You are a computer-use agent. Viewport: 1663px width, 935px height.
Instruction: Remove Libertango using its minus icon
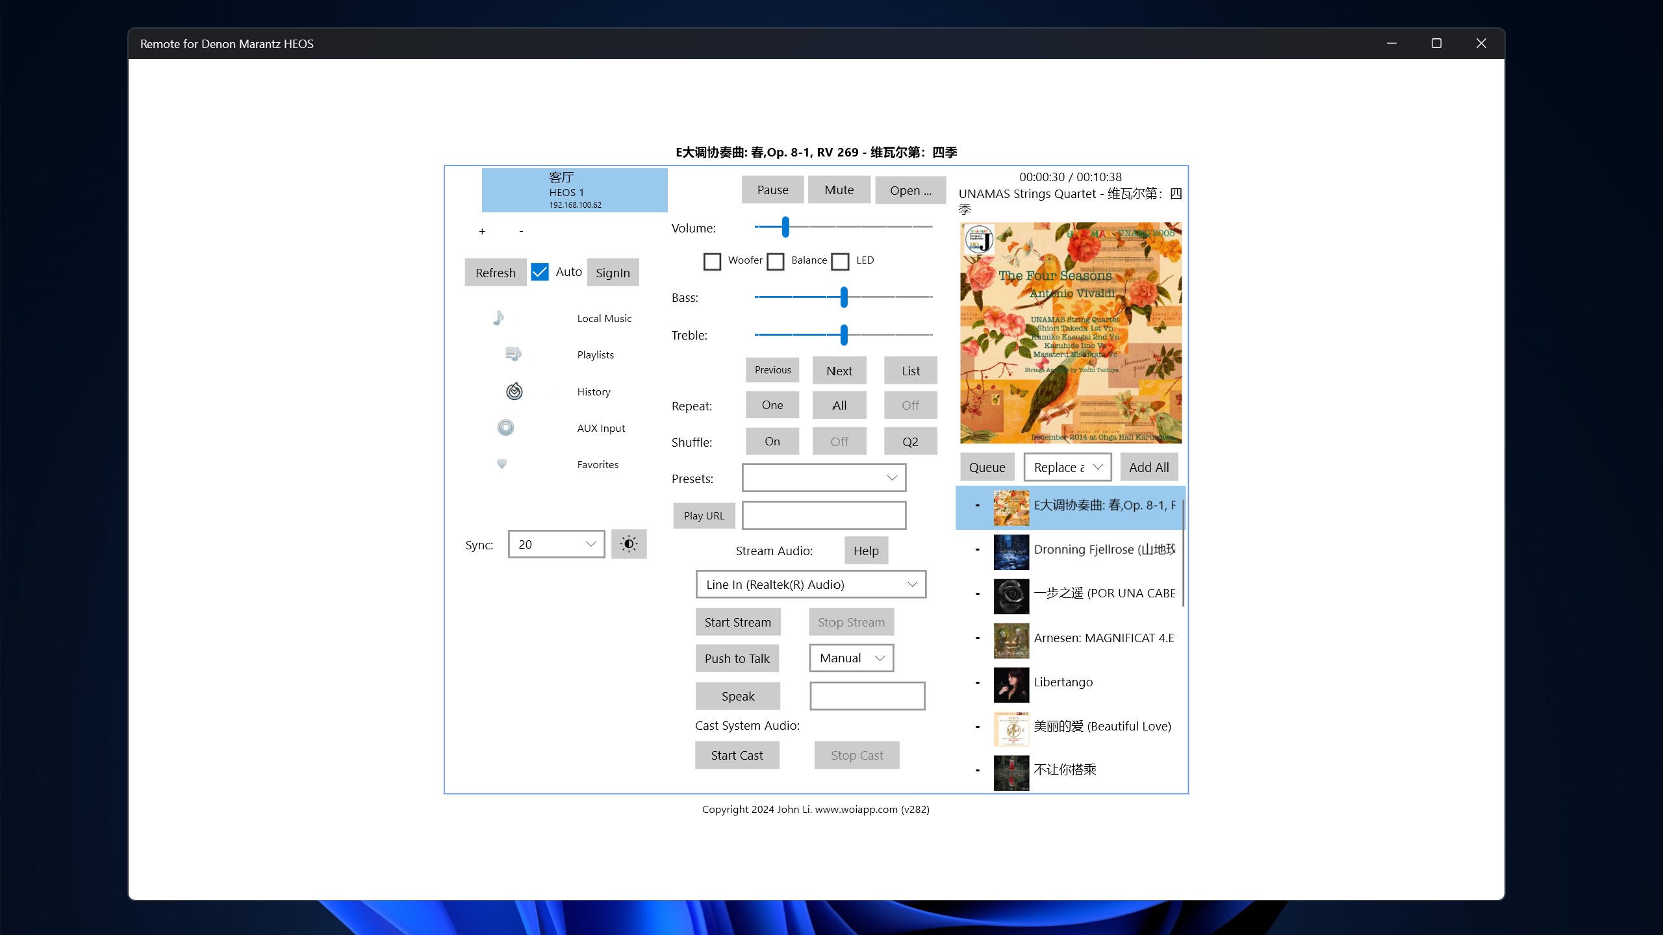pyautogui.click(x=977, y=682)
